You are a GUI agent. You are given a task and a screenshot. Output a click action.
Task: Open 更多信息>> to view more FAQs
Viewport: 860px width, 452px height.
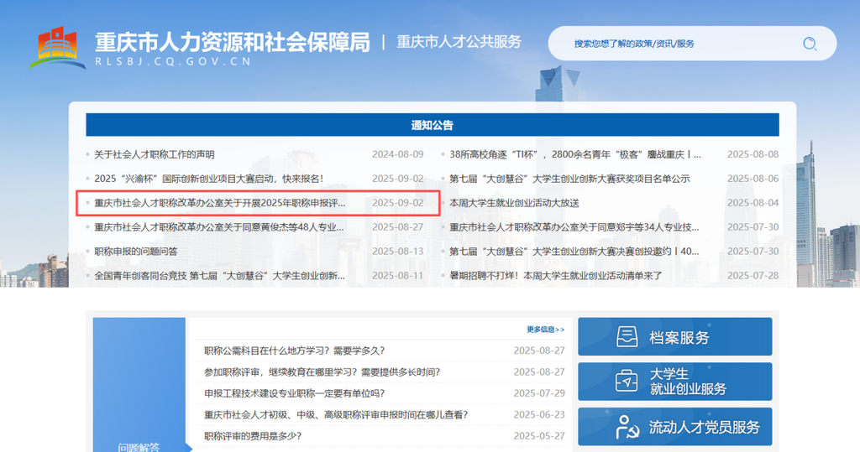(x=545, y=330)
